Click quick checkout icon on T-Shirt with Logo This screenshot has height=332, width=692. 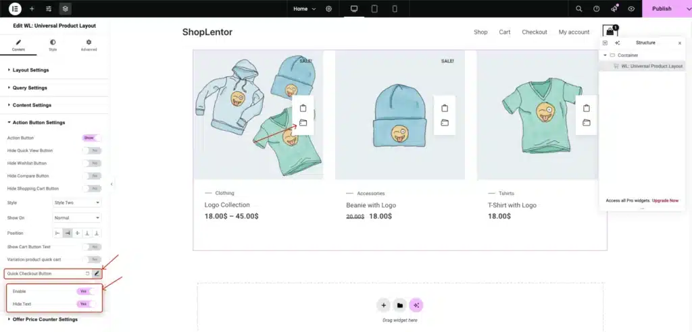(586, 123)
